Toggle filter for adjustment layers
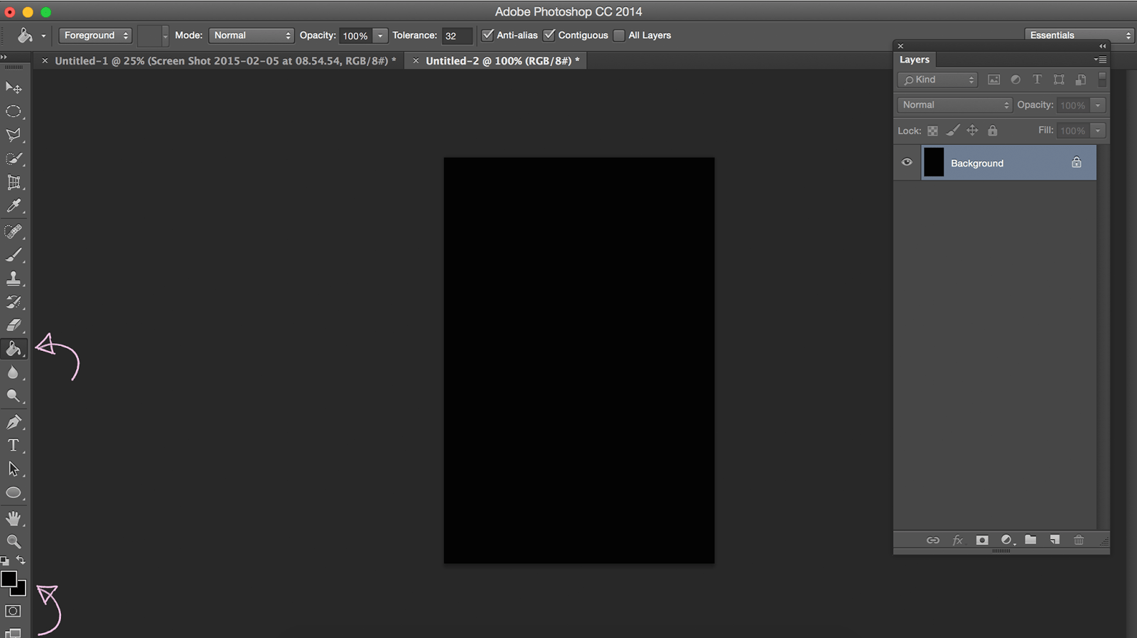This screenshot has height=638, width=1137. 1015,80
